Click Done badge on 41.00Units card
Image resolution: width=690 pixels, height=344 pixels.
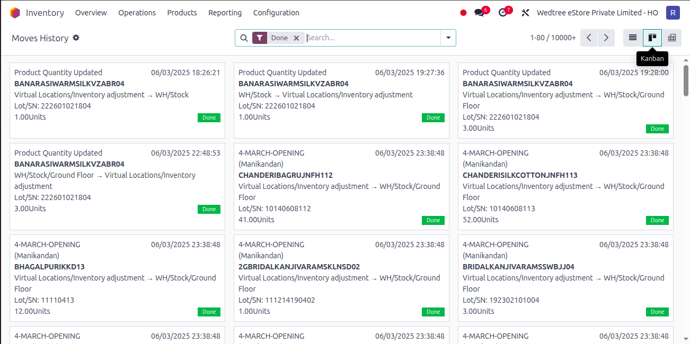(433, 220)
